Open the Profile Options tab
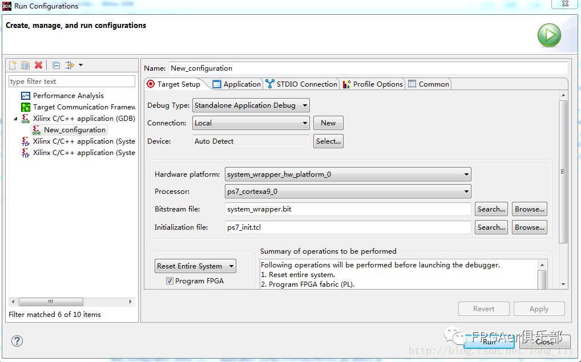The image size is (581, 362). 373,84
